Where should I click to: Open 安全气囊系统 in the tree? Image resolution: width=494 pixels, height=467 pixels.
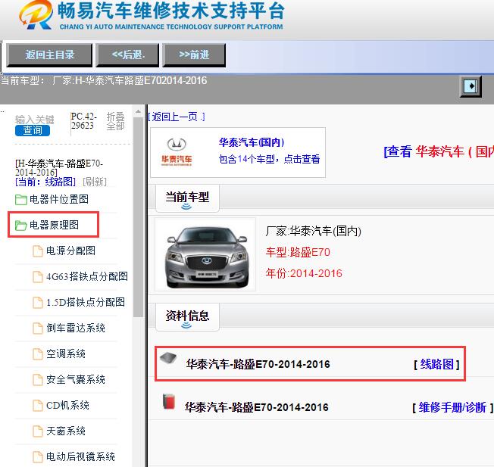tap(76, 380)
